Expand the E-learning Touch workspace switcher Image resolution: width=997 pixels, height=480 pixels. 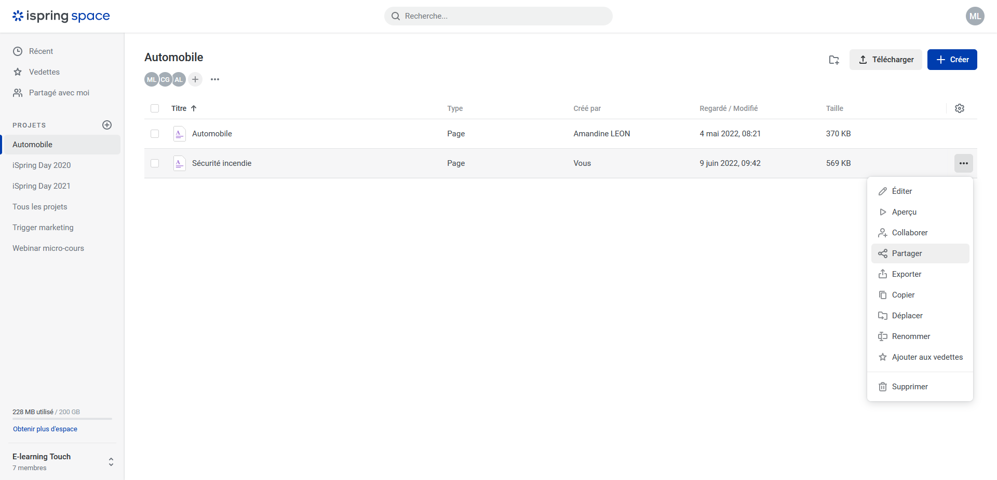[111, 462]
